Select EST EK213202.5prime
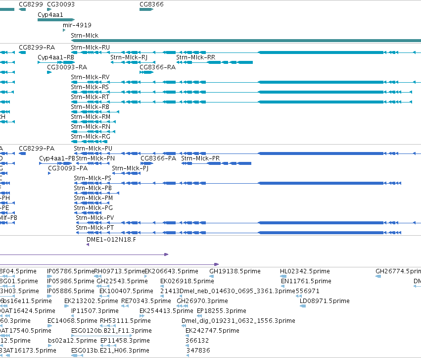This screenshot has height=358, width=421. (91, 301)
